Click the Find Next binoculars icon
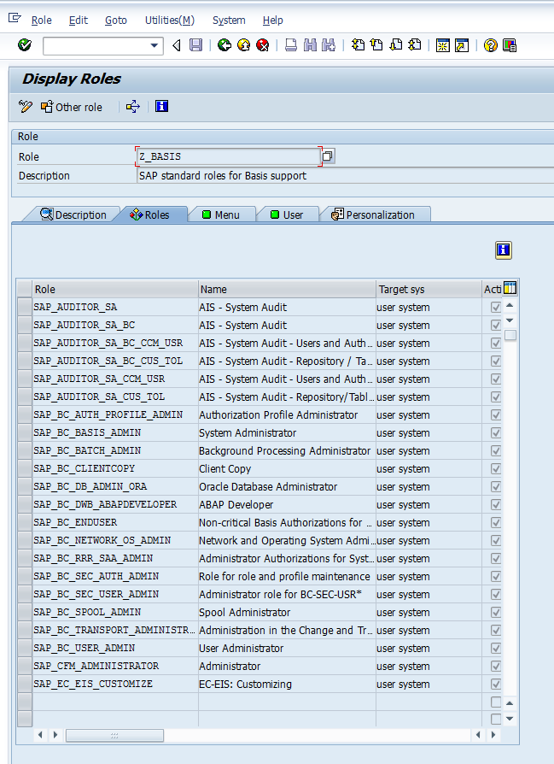Screen dimensions: 554x764 (x=329, y=45)
